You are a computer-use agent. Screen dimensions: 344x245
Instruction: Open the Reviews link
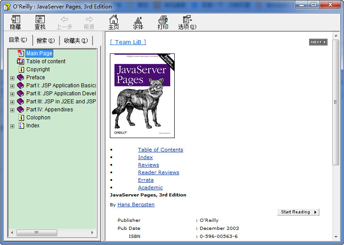point(148,165)
